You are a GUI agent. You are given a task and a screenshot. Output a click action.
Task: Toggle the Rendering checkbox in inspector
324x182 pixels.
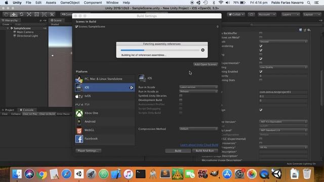pos(261,46)
